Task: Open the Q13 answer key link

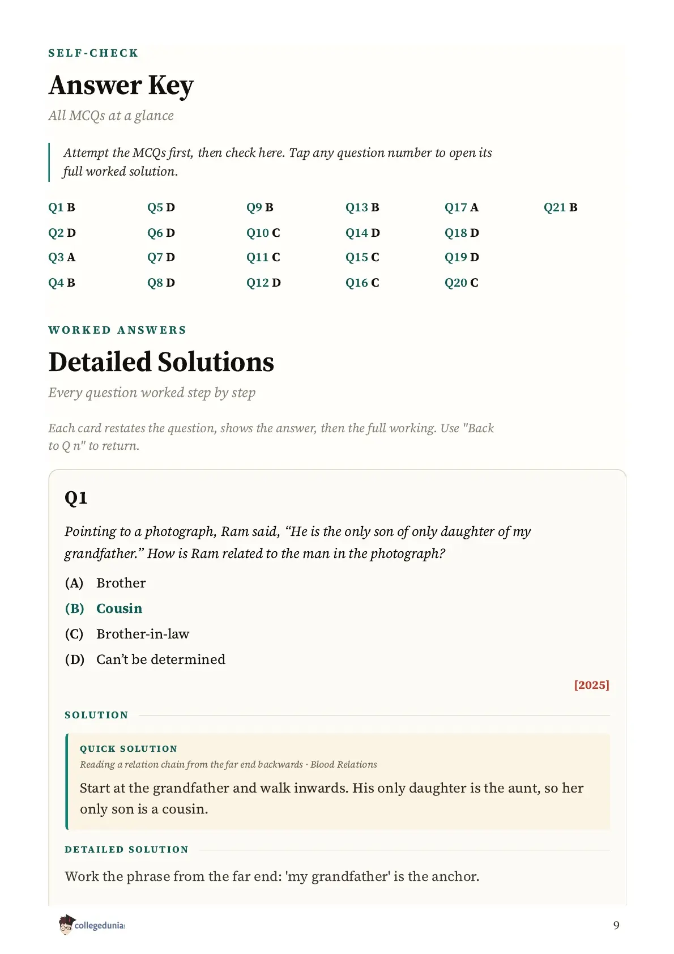Action: [x=362, y=207]
